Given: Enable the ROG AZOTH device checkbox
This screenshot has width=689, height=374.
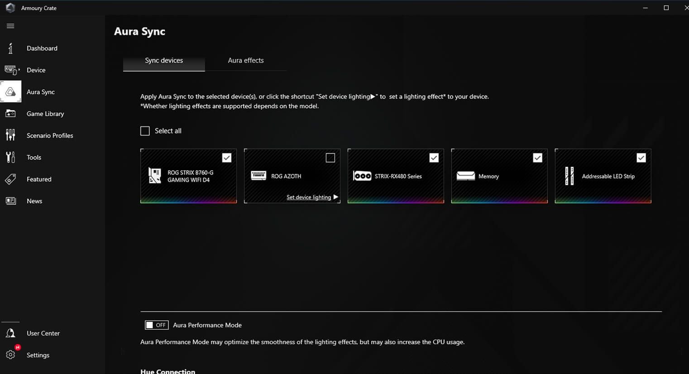Looking at the screenshot, I should (x=330, y=158).
